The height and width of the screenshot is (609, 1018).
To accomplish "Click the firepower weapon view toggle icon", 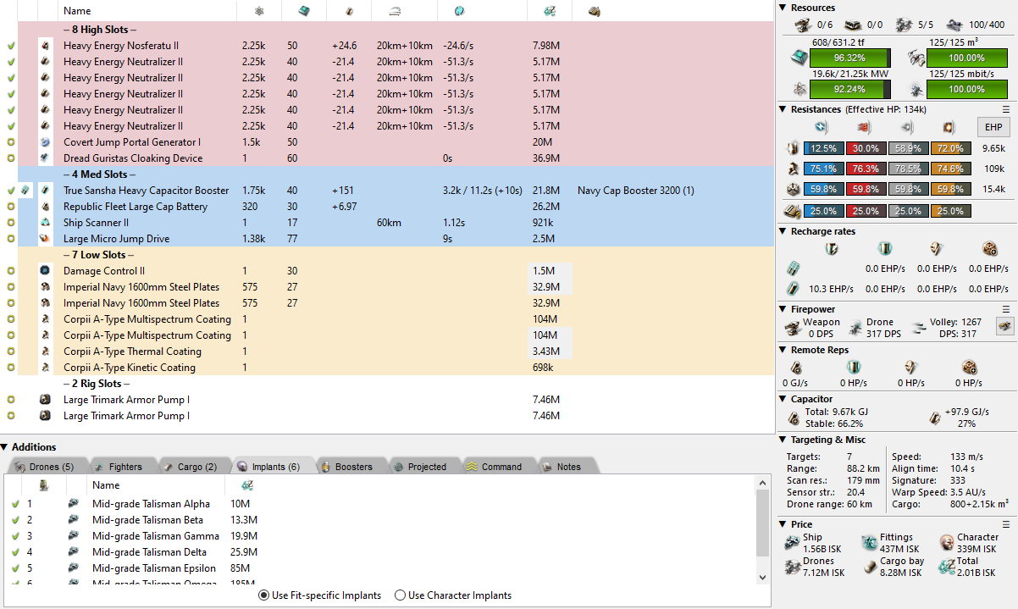I will [x=1004, y=327].
